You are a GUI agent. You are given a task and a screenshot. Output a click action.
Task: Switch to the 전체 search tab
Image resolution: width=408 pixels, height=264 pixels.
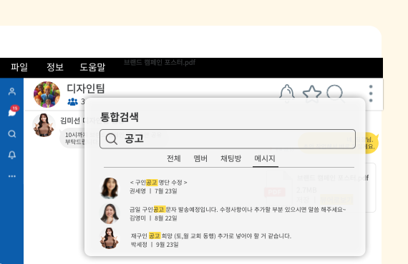pyautogui.click(x=174, y=158)
